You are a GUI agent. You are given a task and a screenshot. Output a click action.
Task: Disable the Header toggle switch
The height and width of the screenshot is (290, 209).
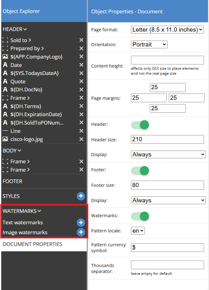click(x=140, y=125)
